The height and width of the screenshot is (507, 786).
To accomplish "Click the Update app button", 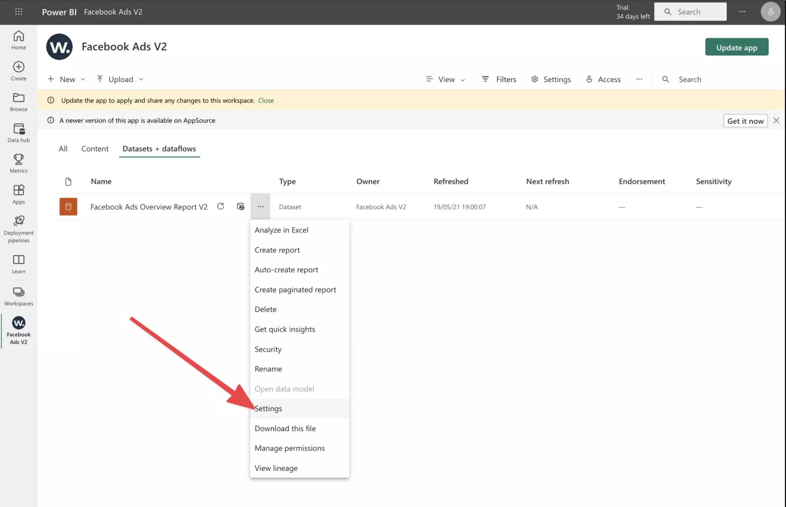I will (737, 47).
